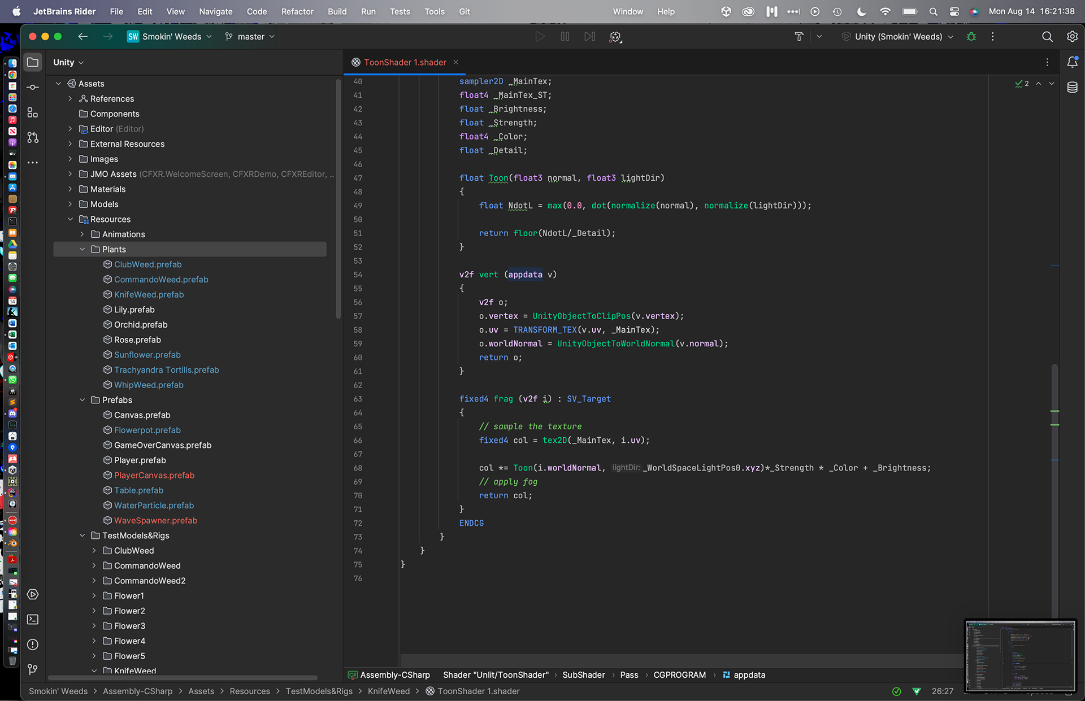Click the Resources path breadcrumb in status bar
Viewport: 1085px width, 701px height.
pyautogui.click(x=249, y=691)
